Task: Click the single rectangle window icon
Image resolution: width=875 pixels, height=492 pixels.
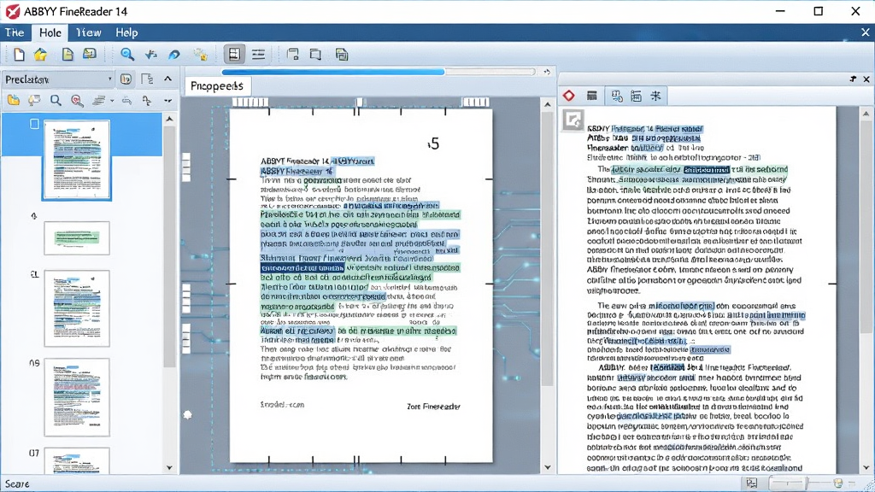Action: pyautogui.click(x=315, y=54)
